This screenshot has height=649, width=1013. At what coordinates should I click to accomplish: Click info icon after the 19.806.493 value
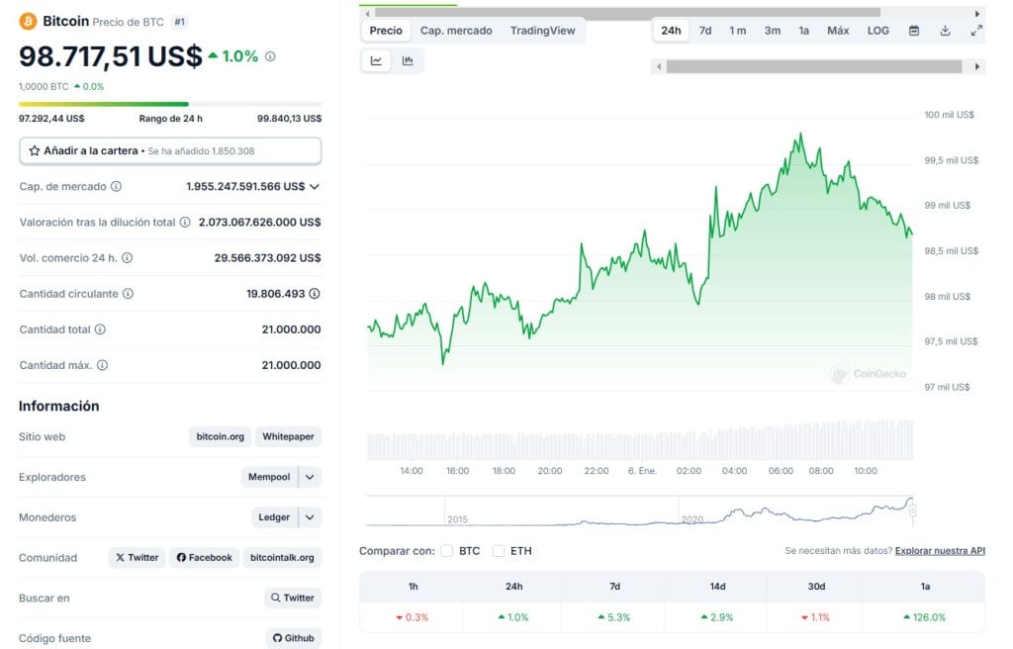(x=314, y=294)
